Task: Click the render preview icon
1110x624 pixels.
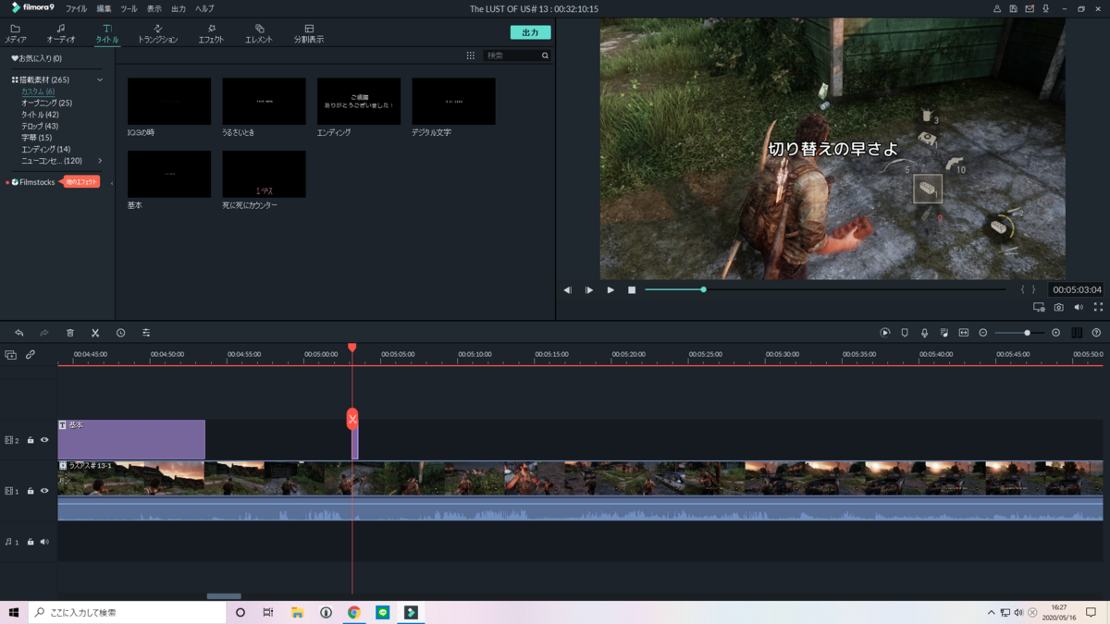Action: (885, 333)
